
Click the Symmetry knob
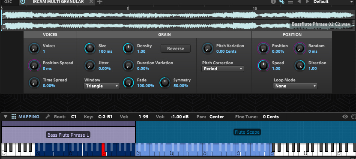click(165, 83)
